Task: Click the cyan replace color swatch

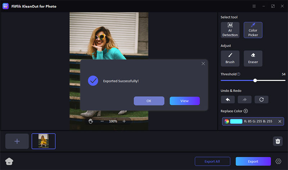Action: [x=236, y=121]
